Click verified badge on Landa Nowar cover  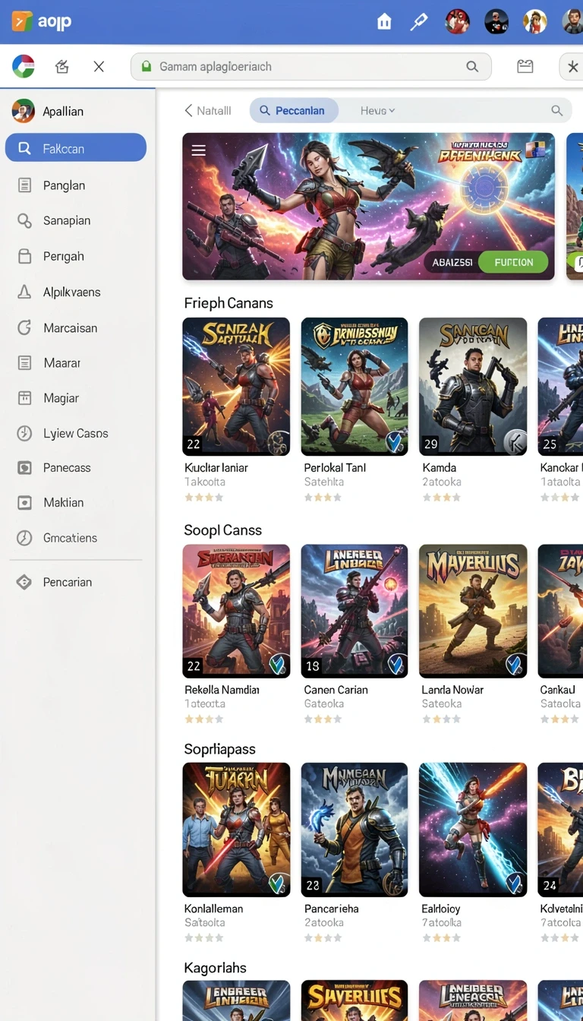pyautogui.click(x=515, y=665)
